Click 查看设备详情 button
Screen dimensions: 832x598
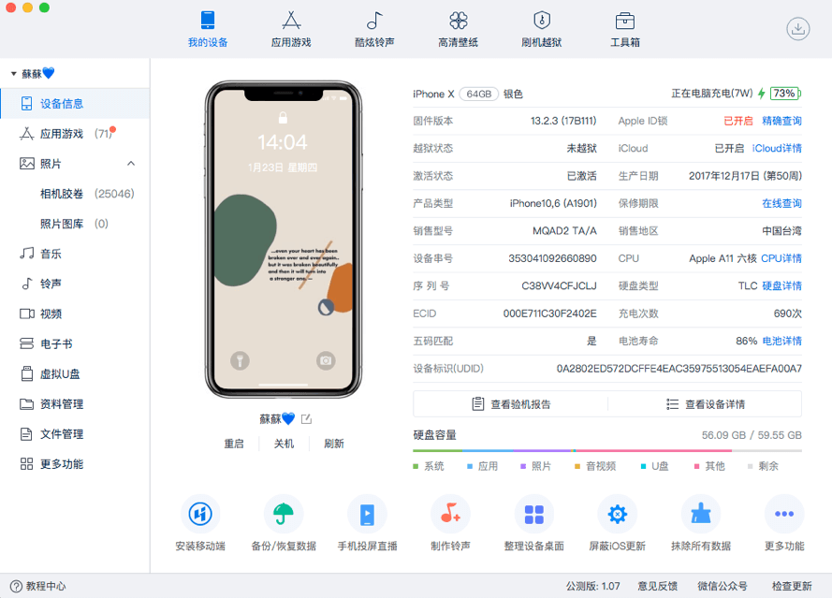705,404
